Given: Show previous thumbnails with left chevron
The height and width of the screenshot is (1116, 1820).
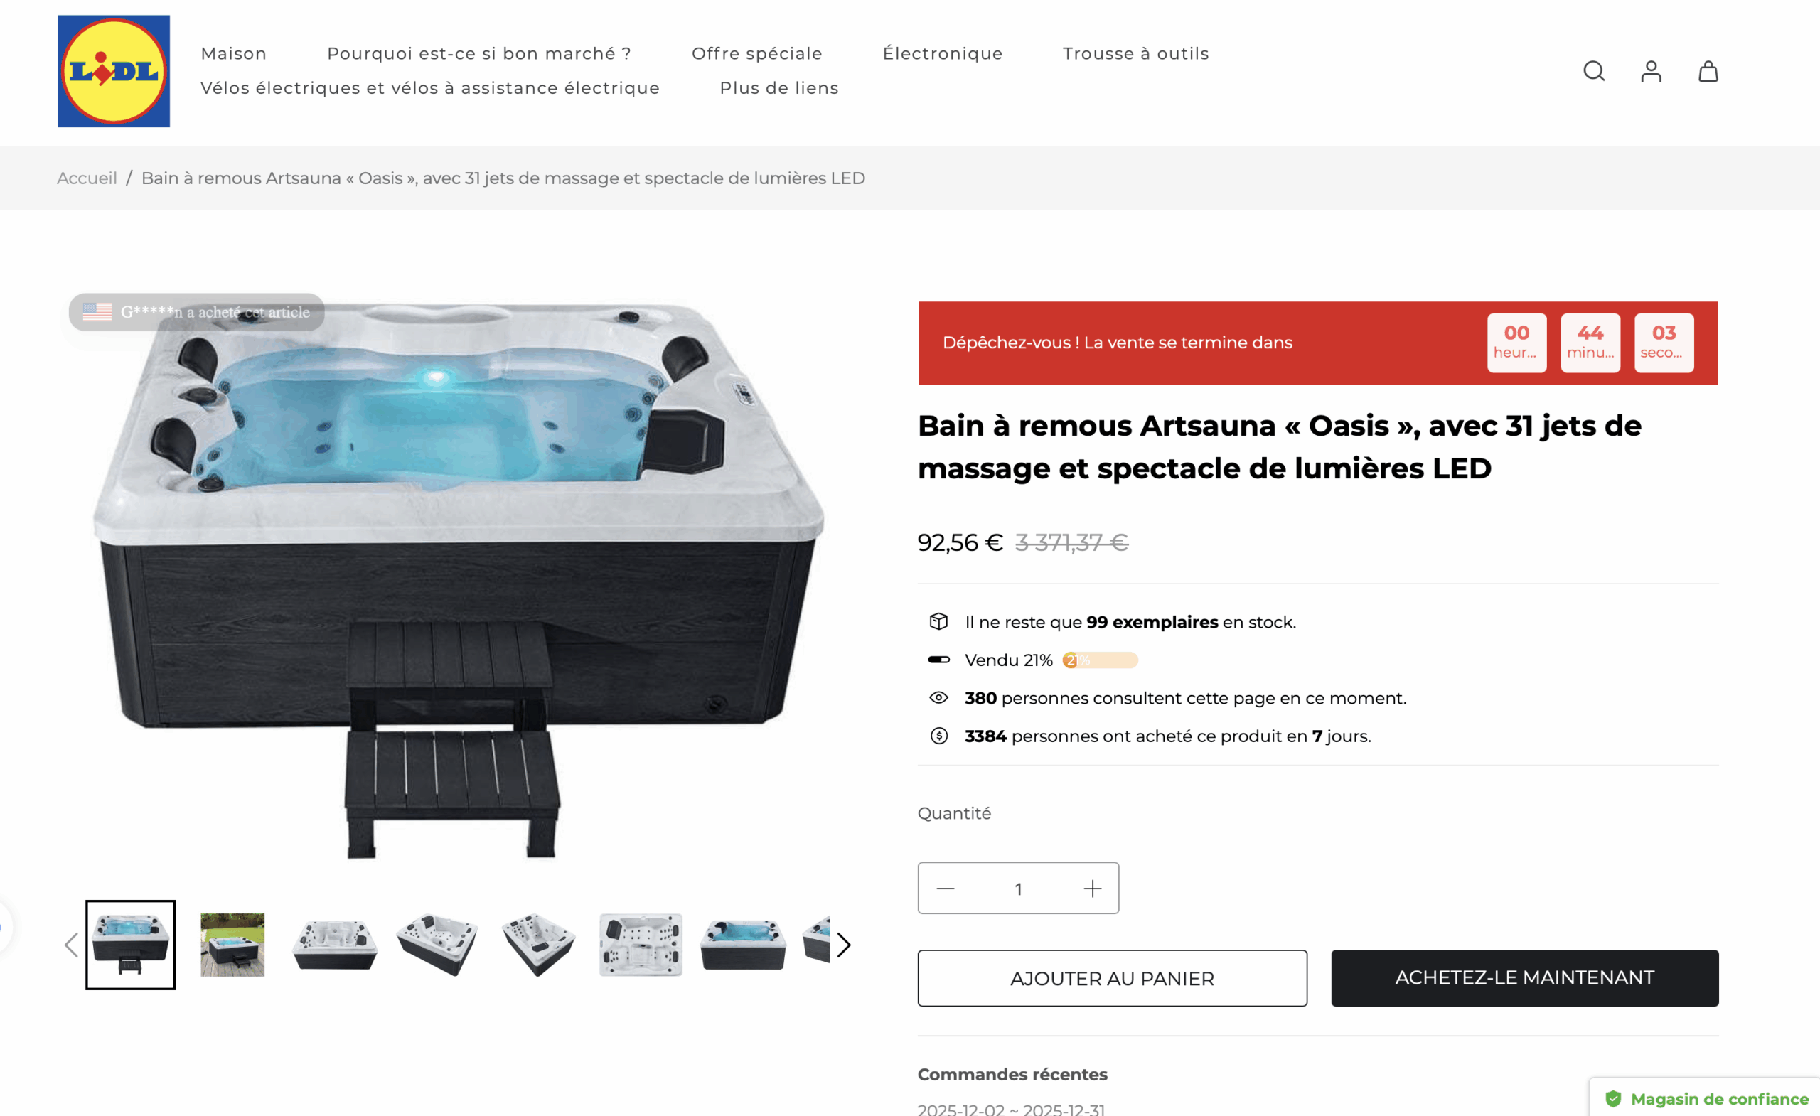Looking at the screenshot, I should [x=72, y=944].
